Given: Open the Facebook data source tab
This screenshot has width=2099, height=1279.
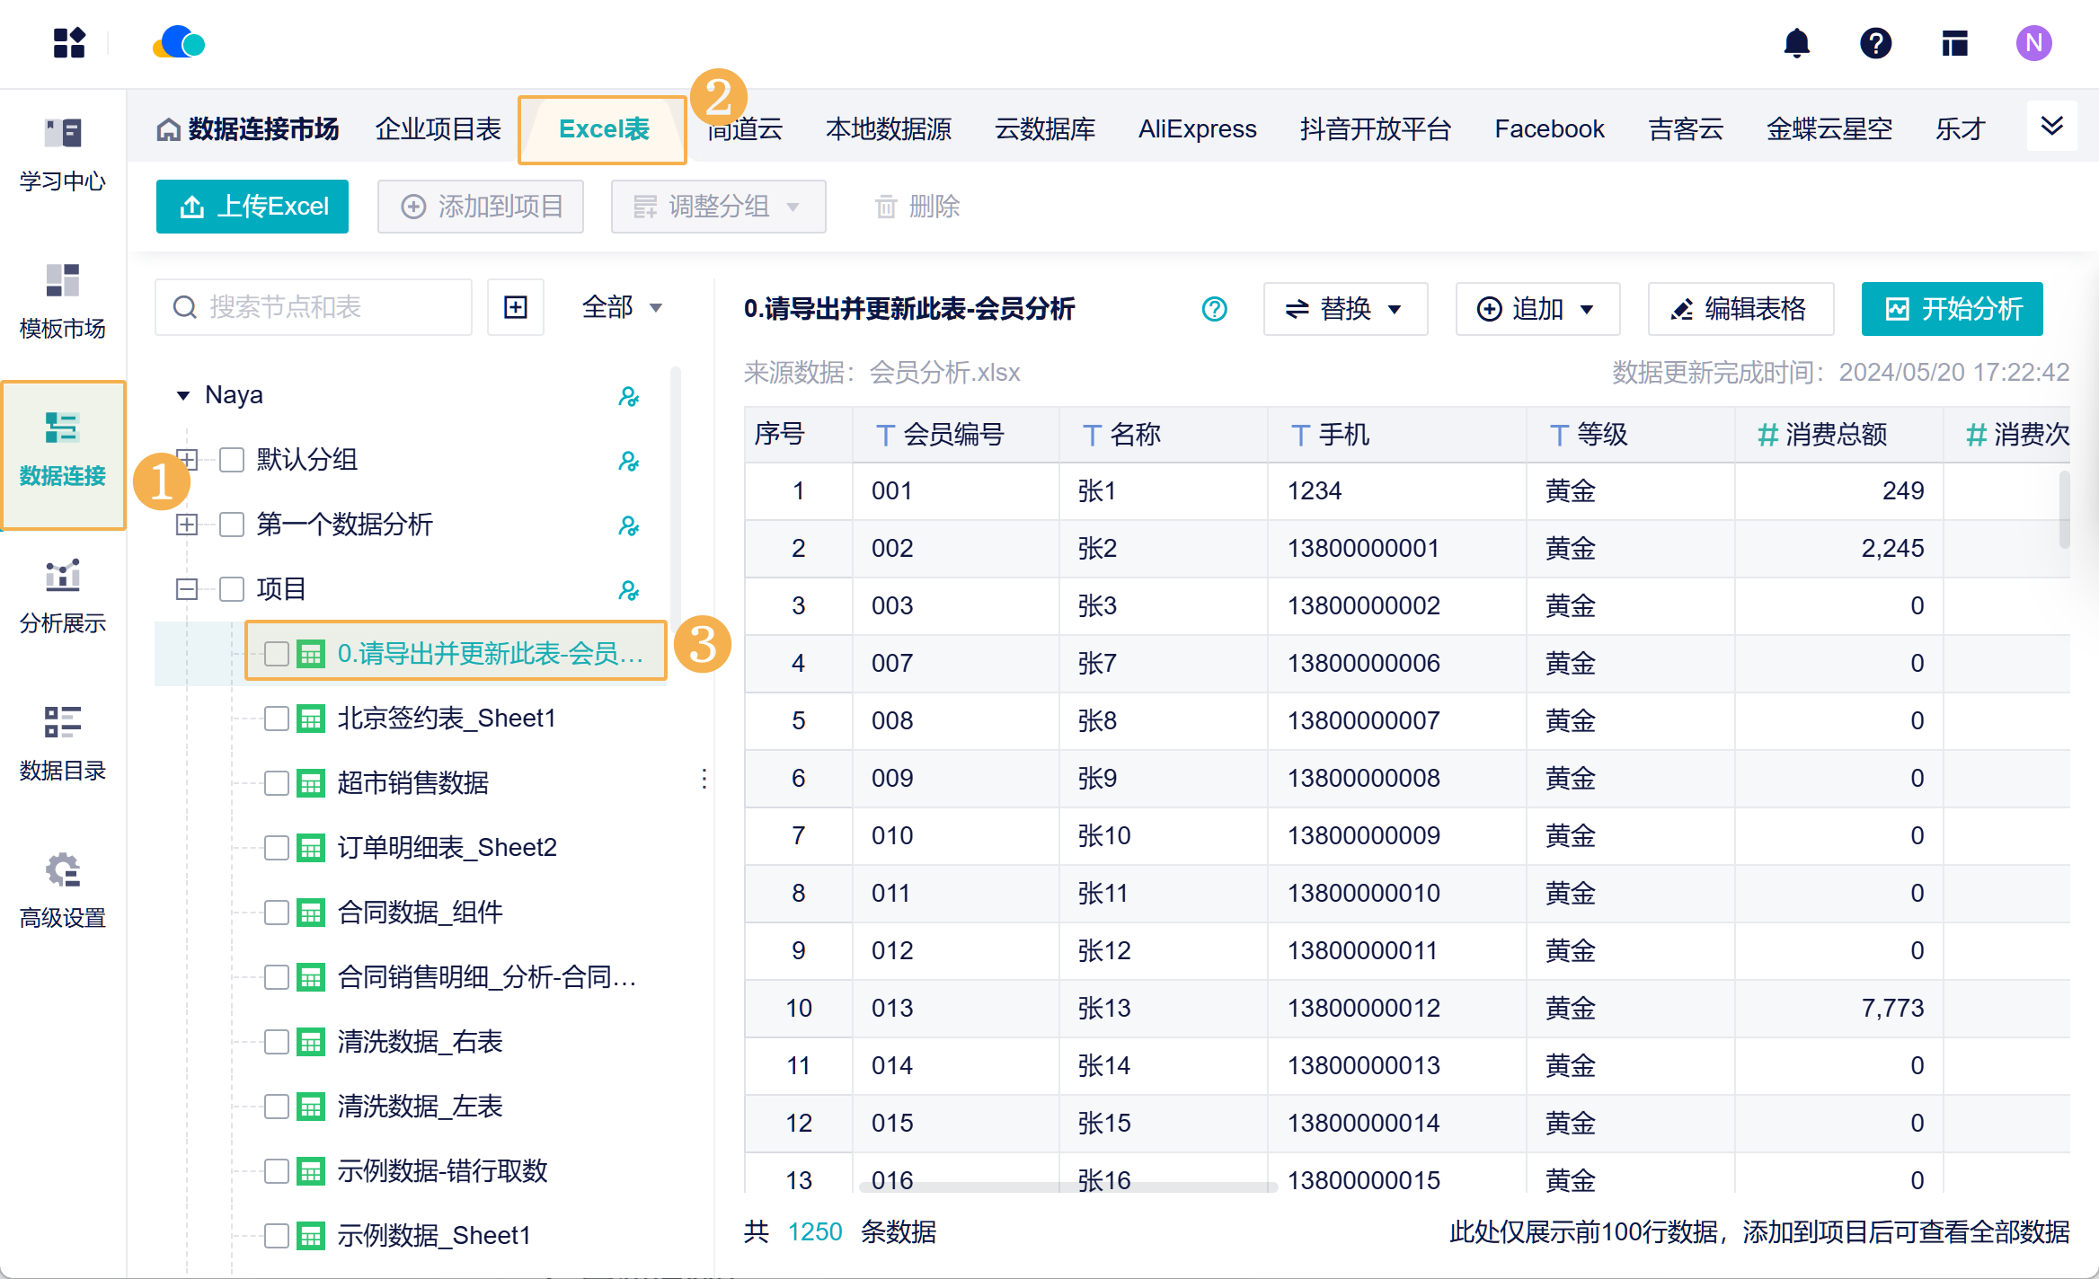Looking at the screenshot, I should (1549, 129).
